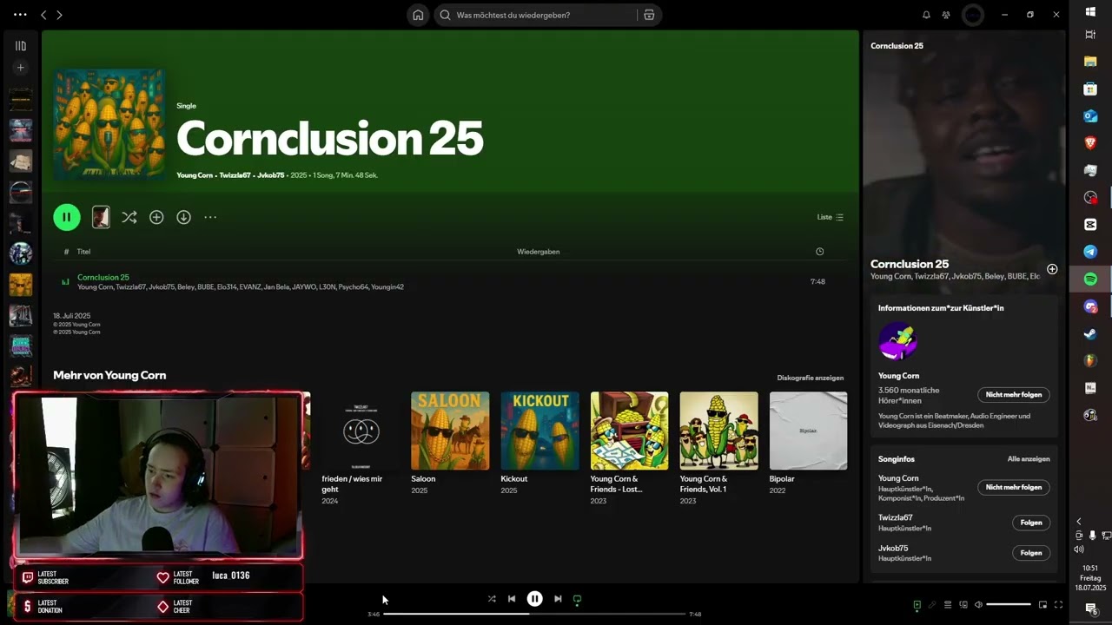The height and width of the screenshot is (625, 1112).
Task: Add playing song via plus in sidebar
Action: click(x=1052, y=269)
